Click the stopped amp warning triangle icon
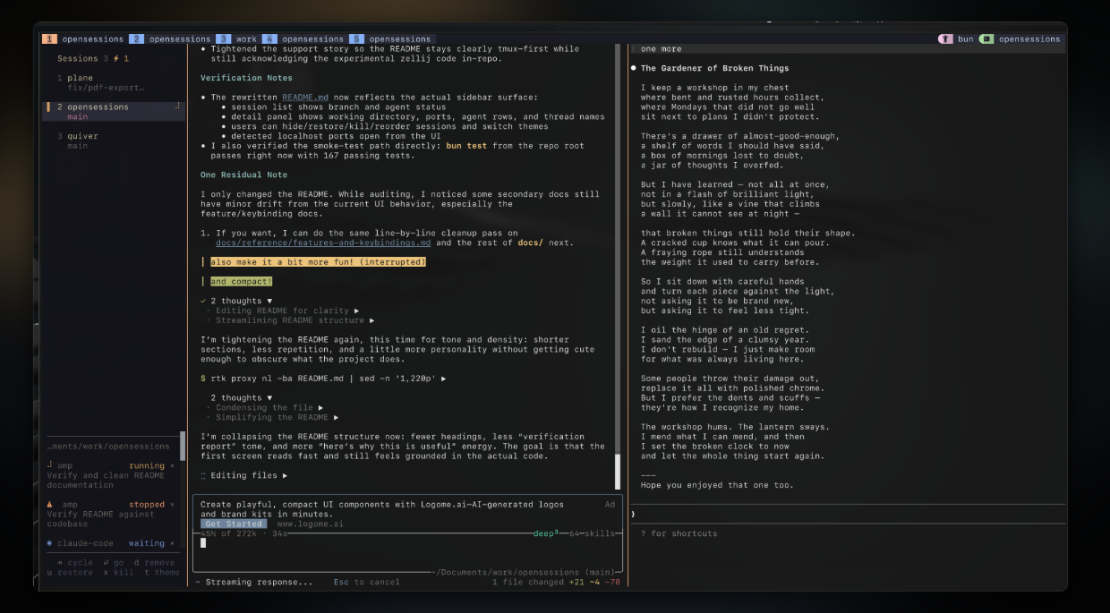The width and height of the screenshot is (1110, 613). click(x=50, y=505)
